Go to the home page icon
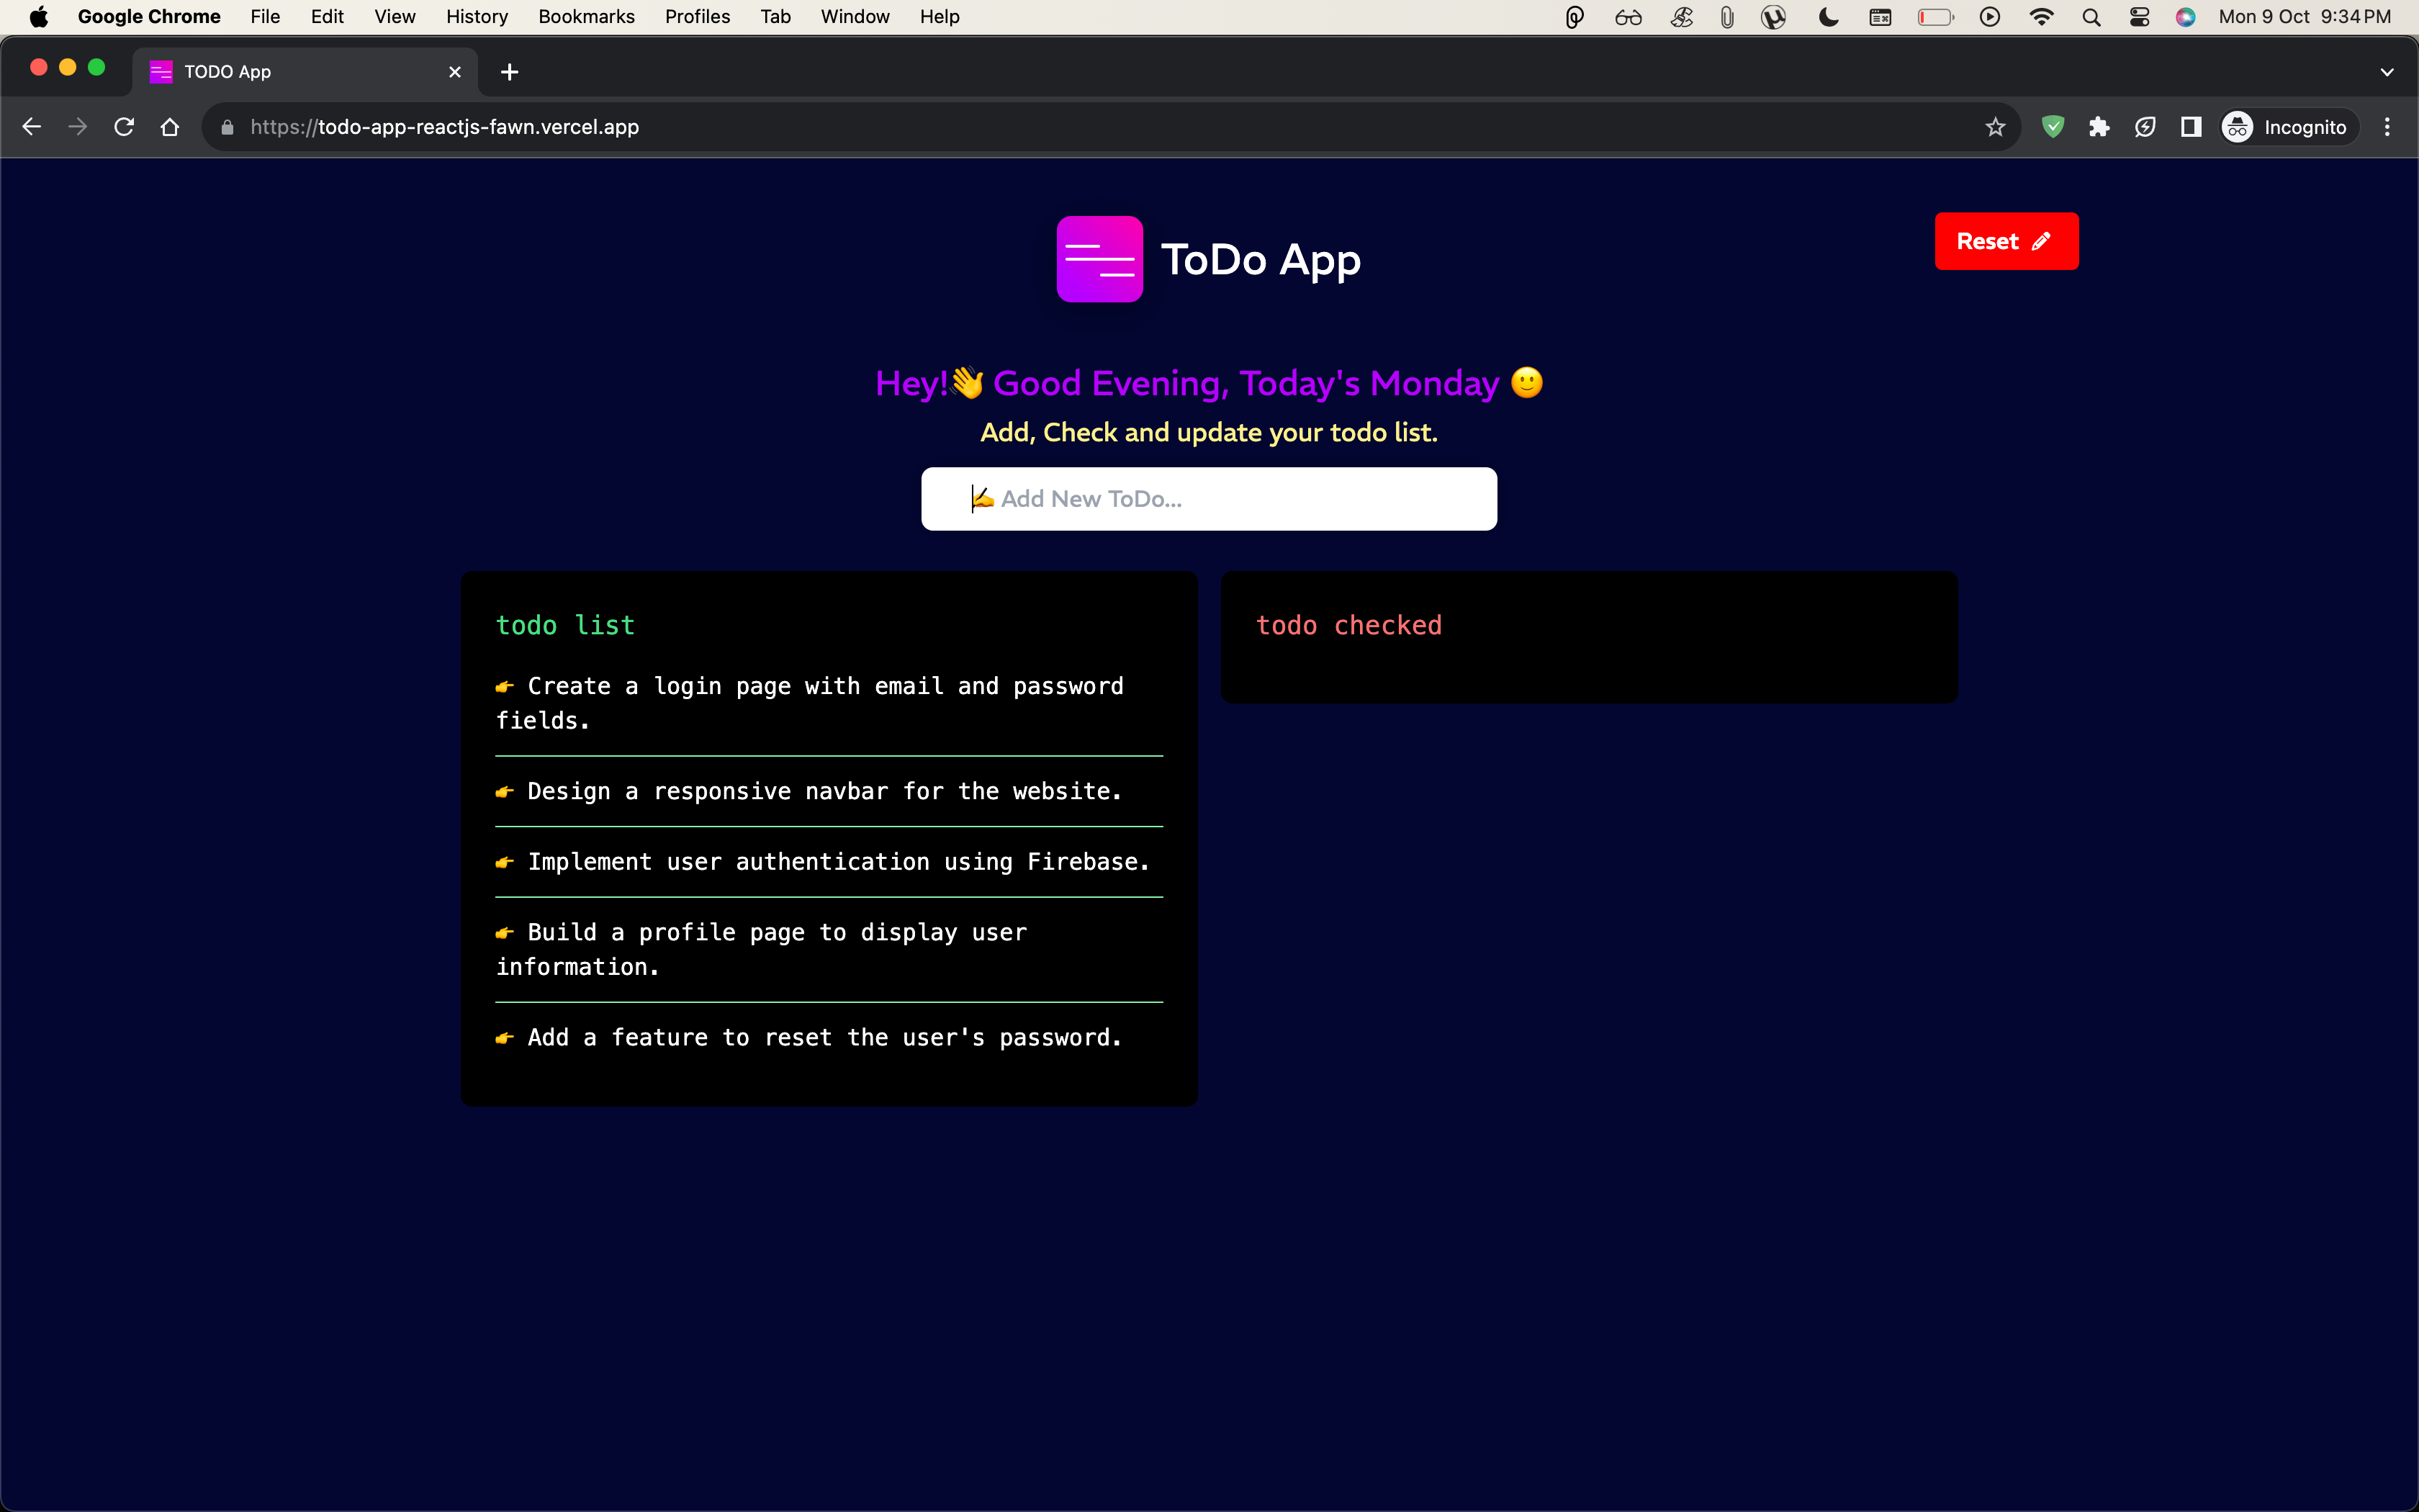 click(170, 127)
